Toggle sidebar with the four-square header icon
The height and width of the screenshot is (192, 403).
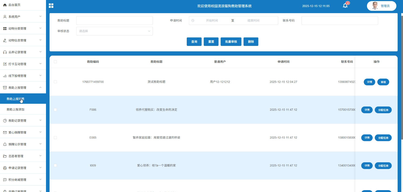pos(51,6)
